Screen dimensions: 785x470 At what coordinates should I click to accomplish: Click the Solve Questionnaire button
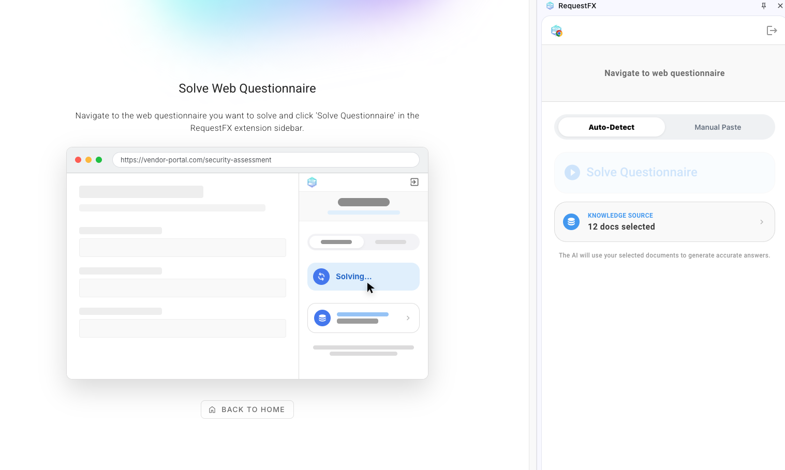pos(664,173)
